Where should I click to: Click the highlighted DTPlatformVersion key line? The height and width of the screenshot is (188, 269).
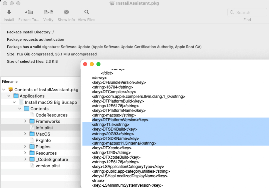(120, 120)
